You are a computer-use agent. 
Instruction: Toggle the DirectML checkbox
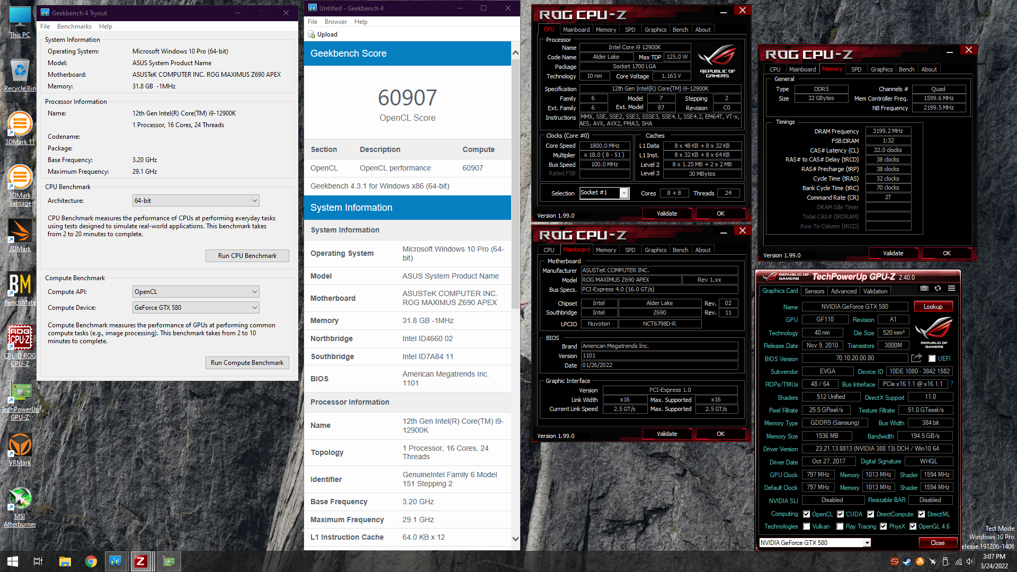pyautogui.click(x=922, y=514)
